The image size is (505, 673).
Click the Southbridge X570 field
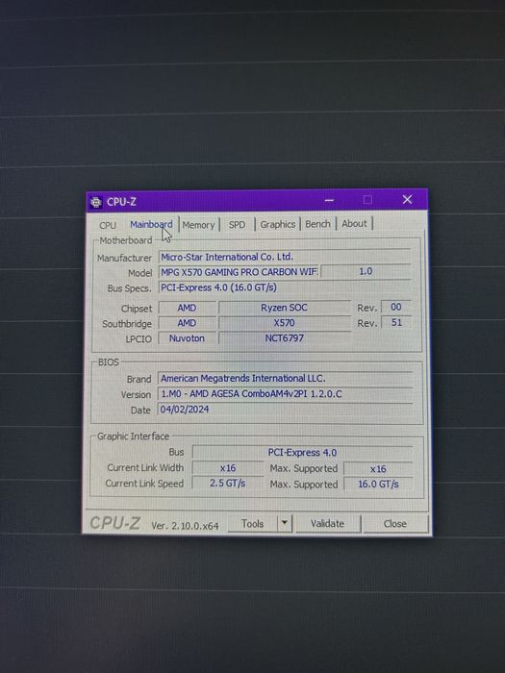285,323
